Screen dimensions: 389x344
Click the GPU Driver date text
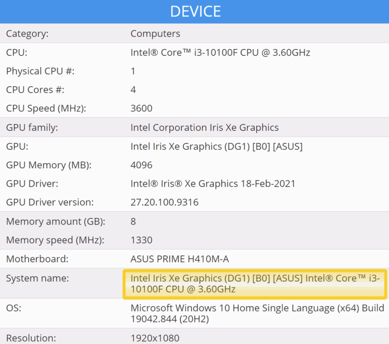pos(213,184)
